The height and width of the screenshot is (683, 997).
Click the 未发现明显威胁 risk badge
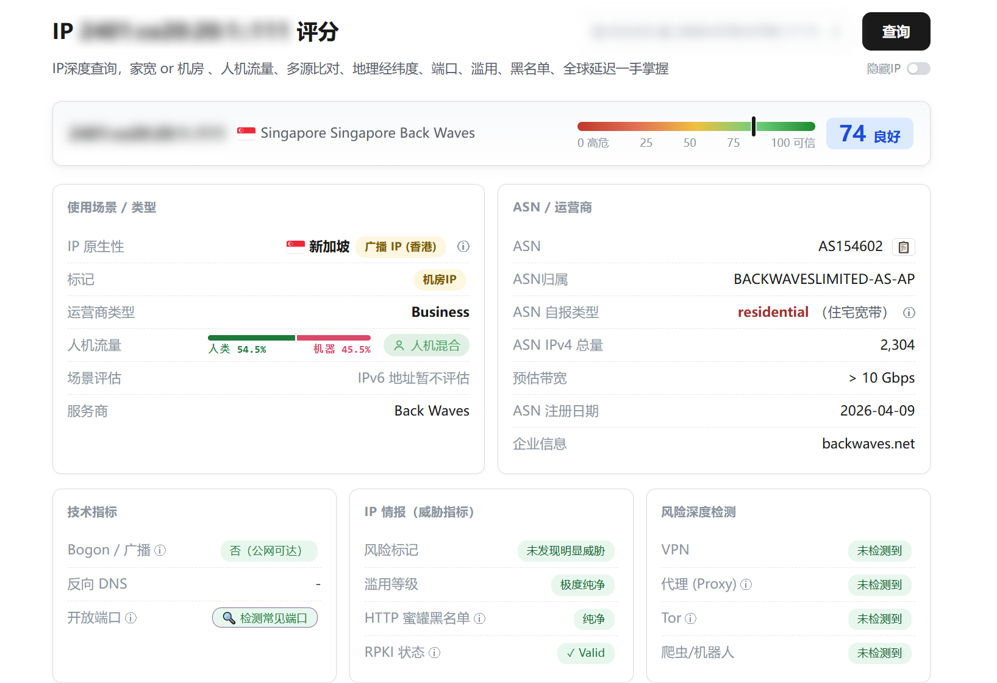[566, 551]
